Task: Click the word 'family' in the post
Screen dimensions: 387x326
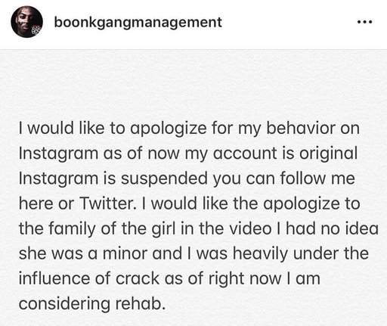Action: 72,229
